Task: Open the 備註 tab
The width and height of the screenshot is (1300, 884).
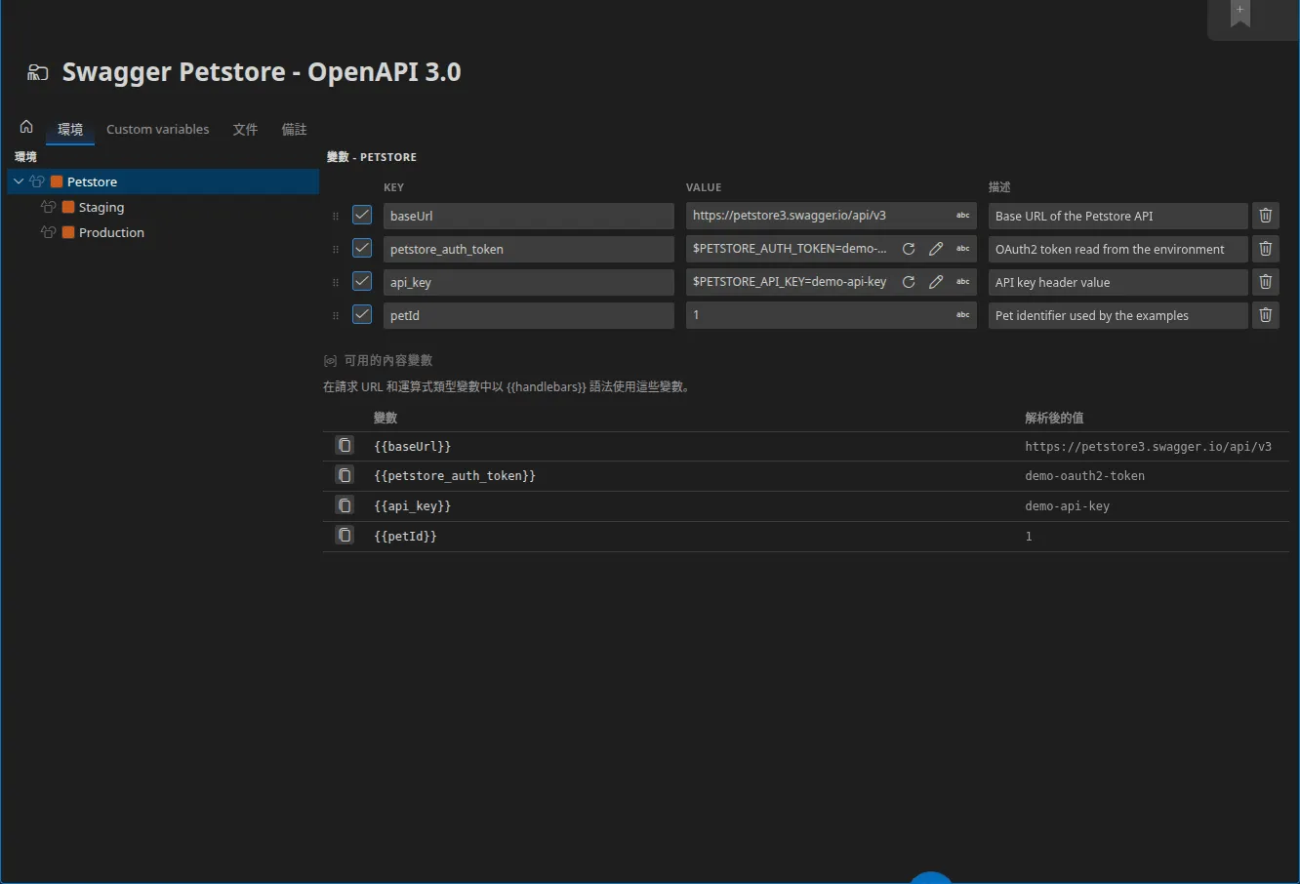Action: 294,129
